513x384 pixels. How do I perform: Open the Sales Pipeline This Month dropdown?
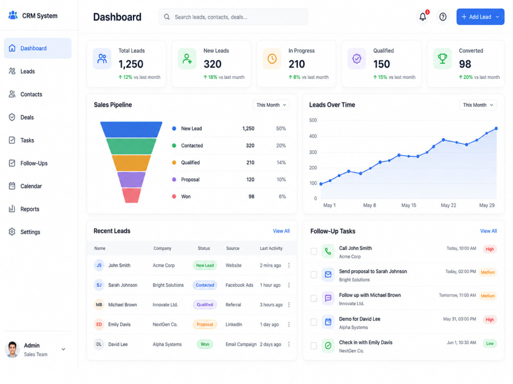pyautogui.click(x=271, y=105)
